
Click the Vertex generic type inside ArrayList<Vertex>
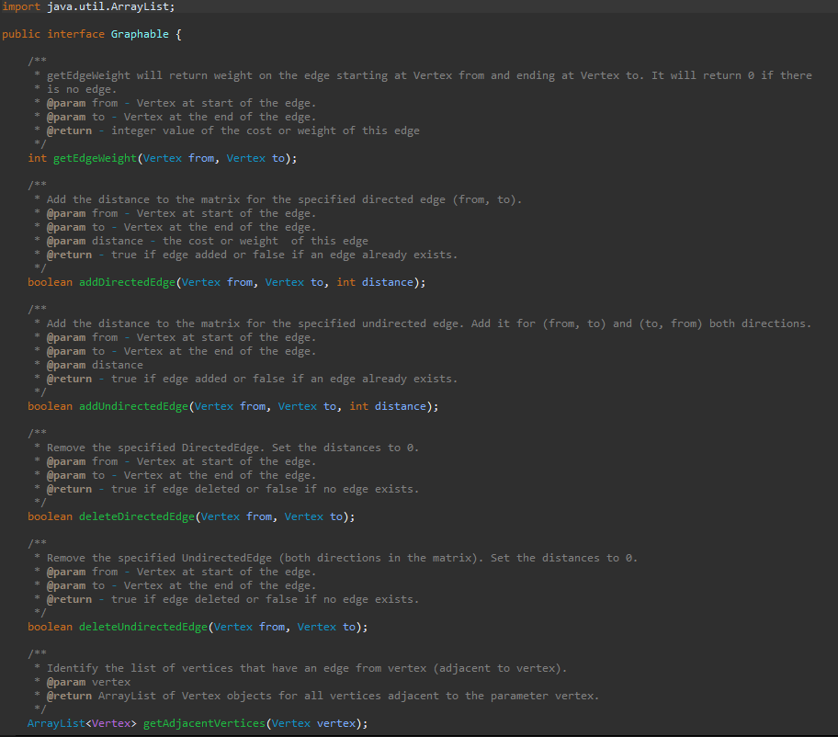111,723
